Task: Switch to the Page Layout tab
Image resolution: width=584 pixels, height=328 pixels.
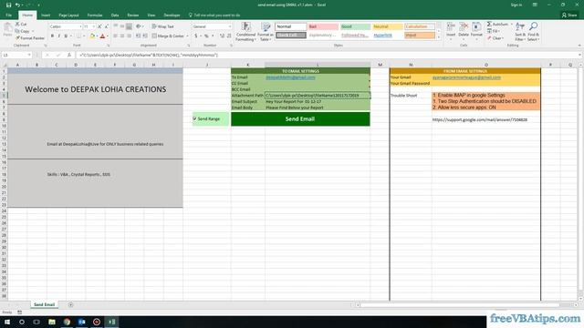Action: tap(68, 15)
